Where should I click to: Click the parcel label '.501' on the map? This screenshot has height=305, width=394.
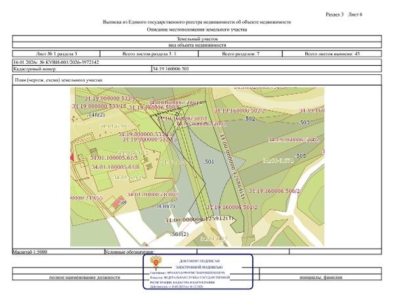pyautogui.click(x=209, y=162)
